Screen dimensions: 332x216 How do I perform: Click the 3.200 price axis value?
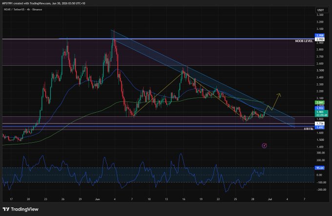[x=320, y=22]
